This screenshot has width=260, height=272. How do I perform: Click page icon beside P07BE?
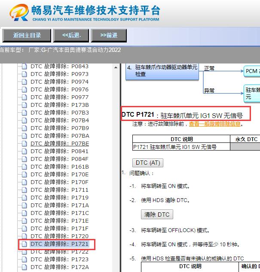tap(24, 144)
